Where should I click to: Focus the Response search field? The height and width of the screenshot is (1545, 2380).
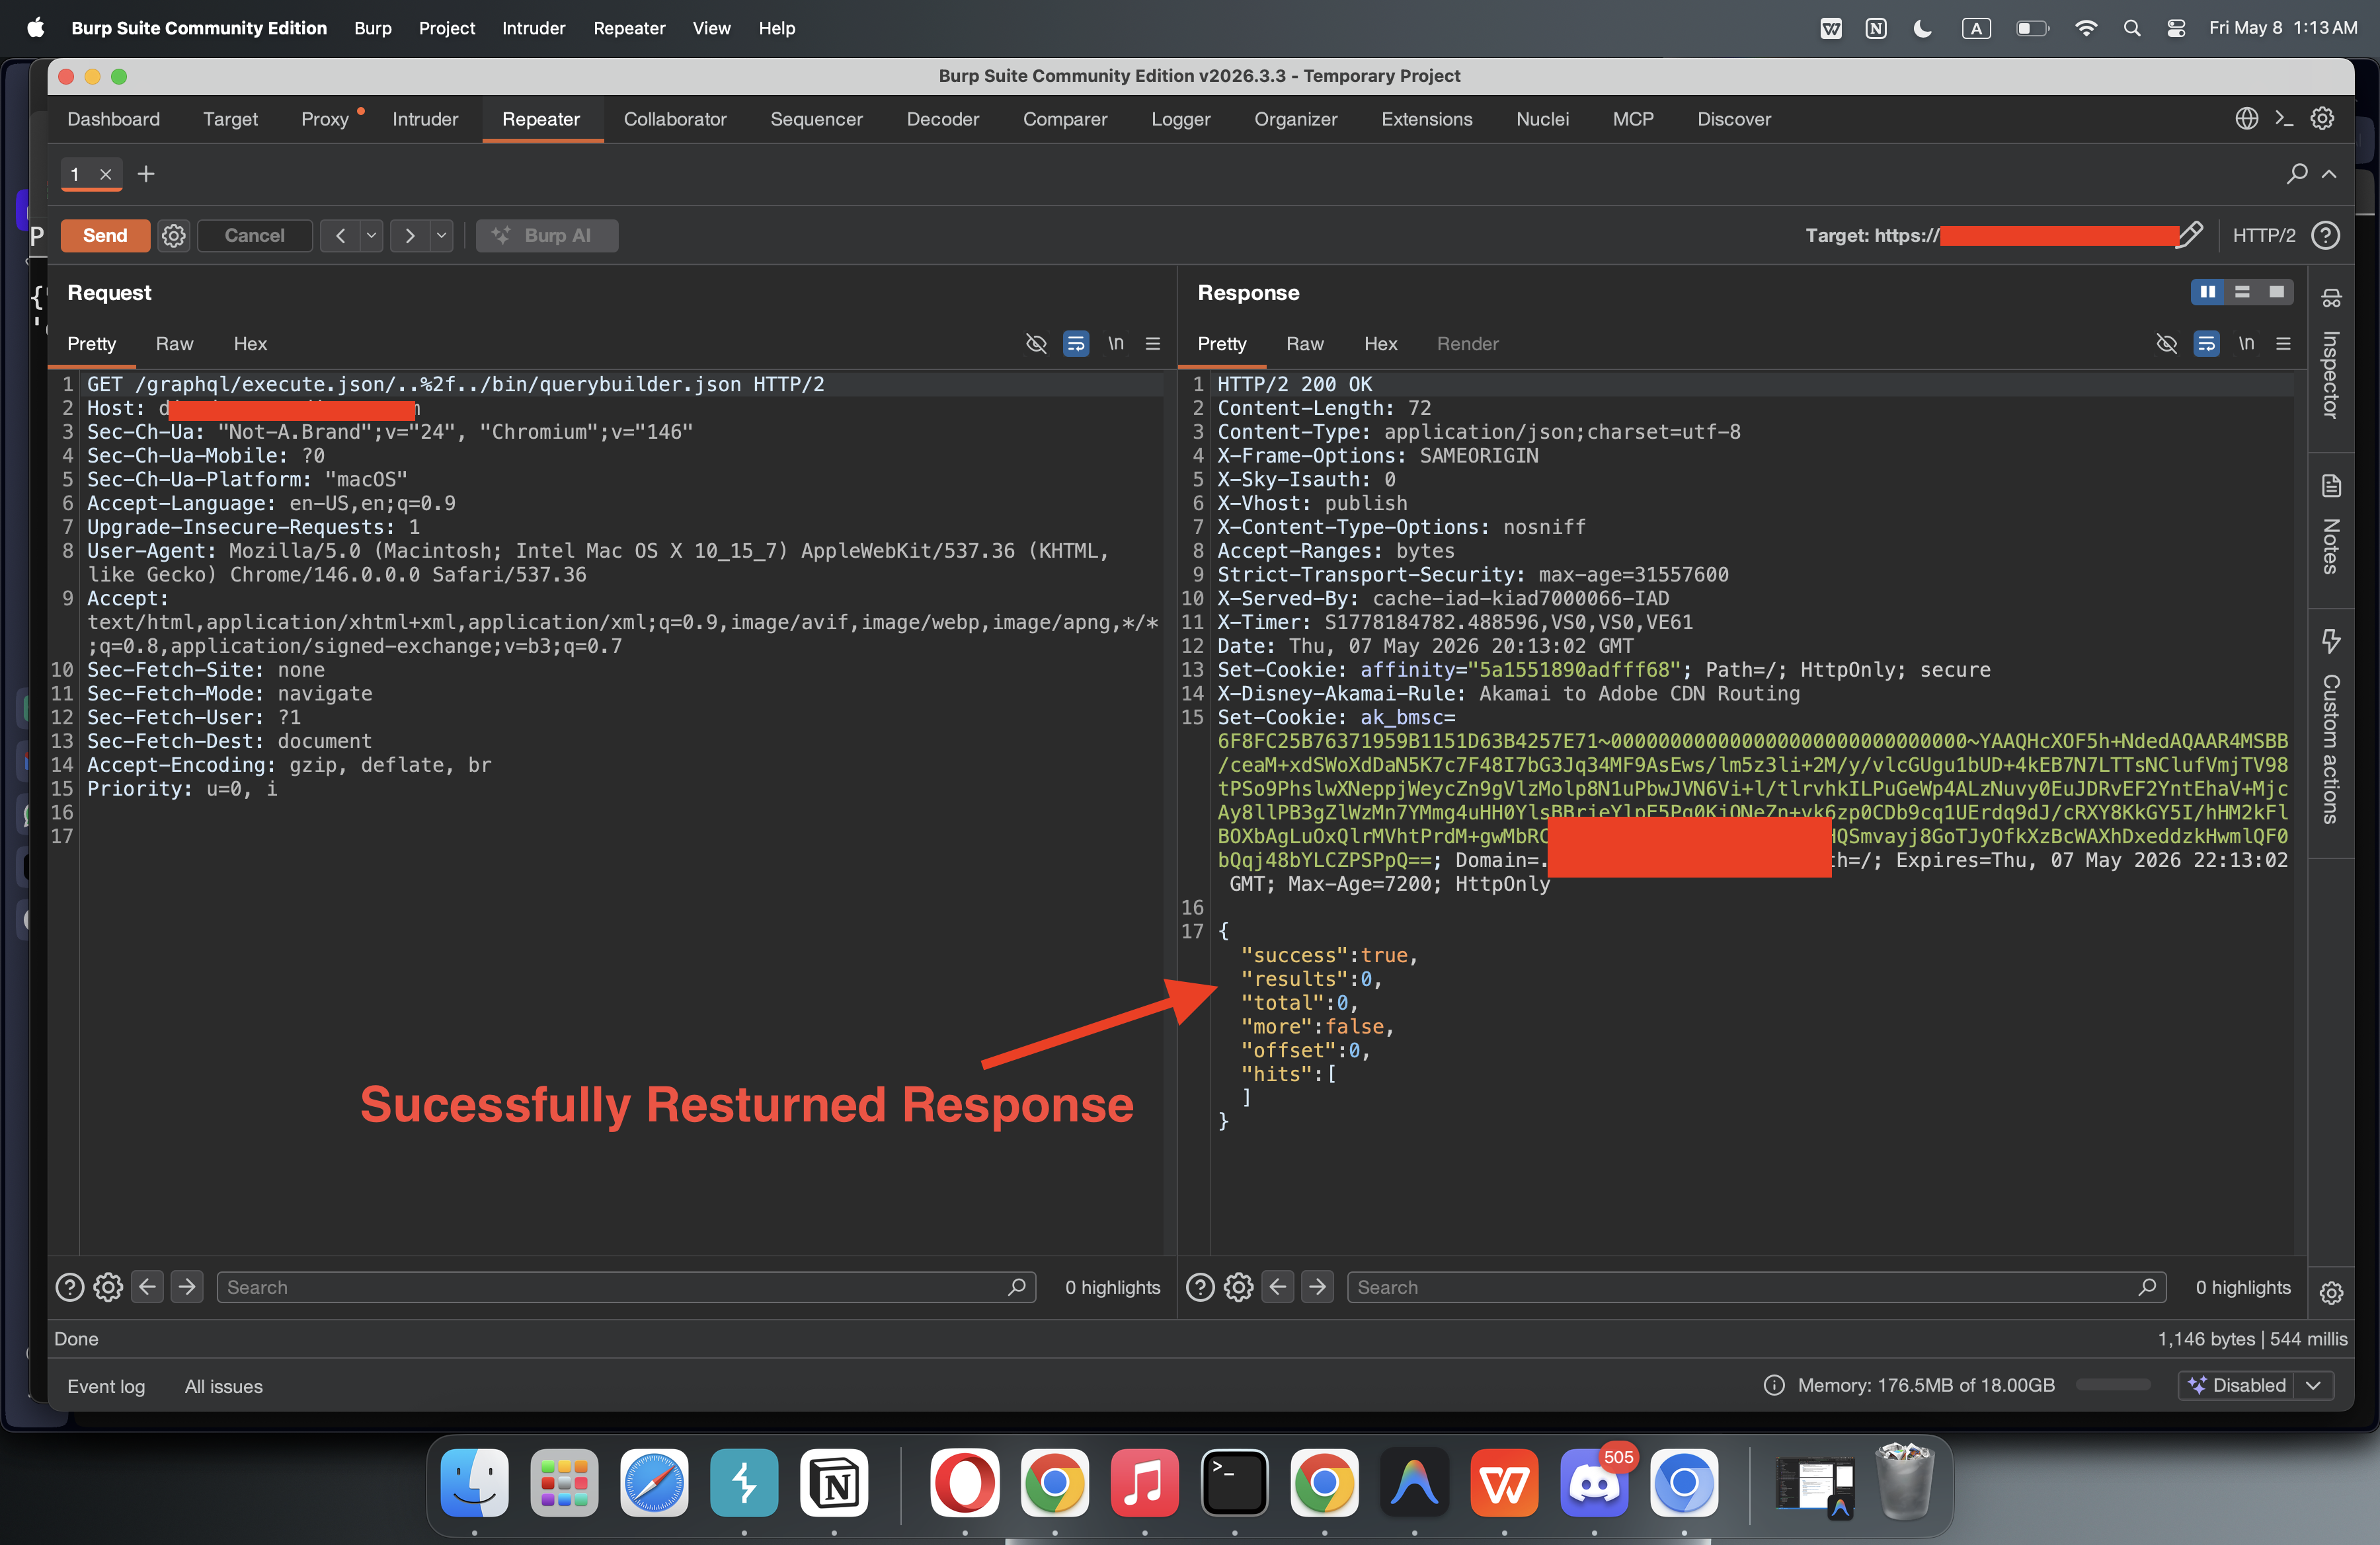pos(1756,1287)
